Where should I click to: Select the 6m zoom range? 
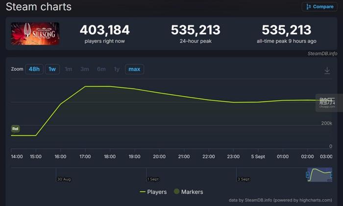(x=101, y=69)
